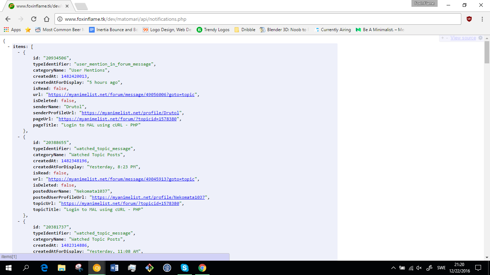The height and width of the screenshot is (275, 490).
Task: Unmute the volume in system tray
Action: click(x=419, y=268)
